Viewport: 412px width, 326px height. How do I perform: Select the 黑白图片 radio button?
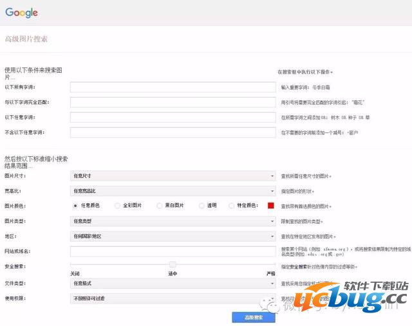pos(159,206)
